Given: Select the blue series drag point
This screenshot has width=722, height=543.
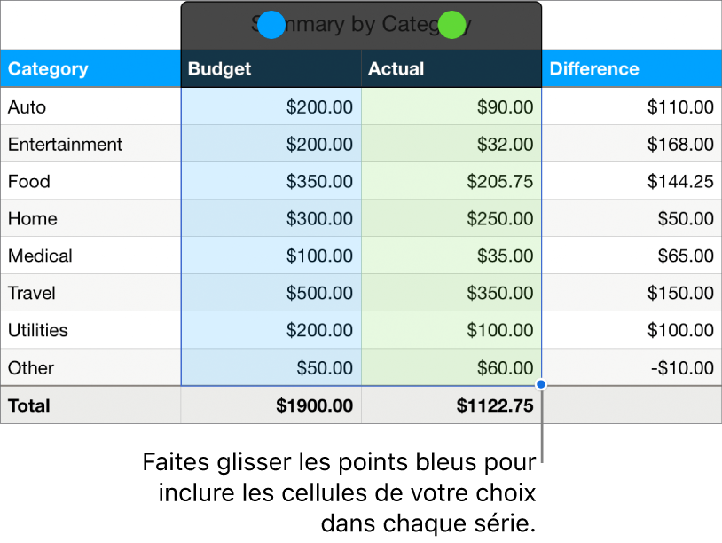Looking at the screenshot, I should point(271,25).
